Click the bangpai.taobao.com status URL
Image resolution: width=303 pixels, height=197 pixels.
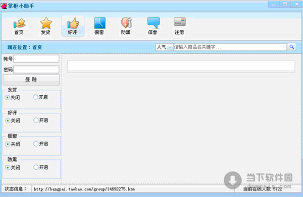tap(84, 189)
